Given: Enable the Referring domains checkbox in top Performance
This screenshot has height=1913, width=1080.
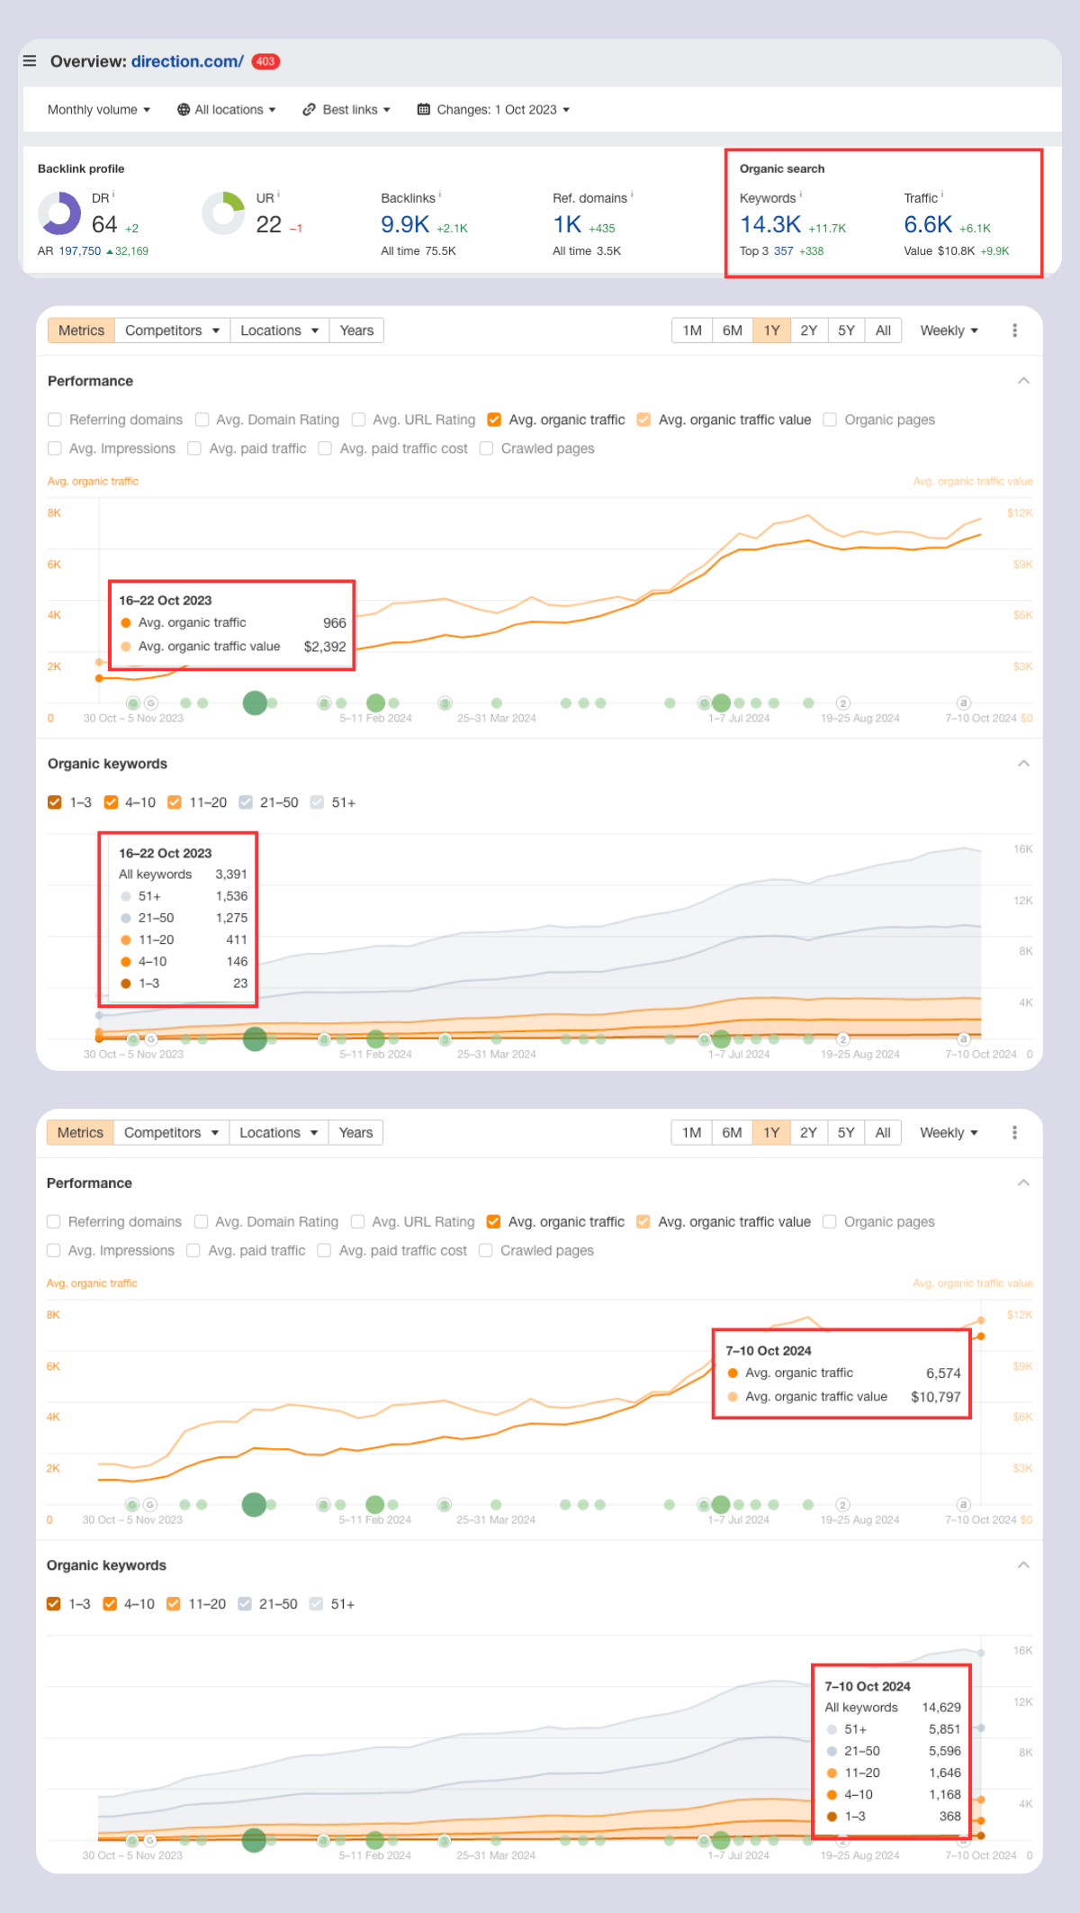Looking at the screenshot, I should click(x=55, y=420).
